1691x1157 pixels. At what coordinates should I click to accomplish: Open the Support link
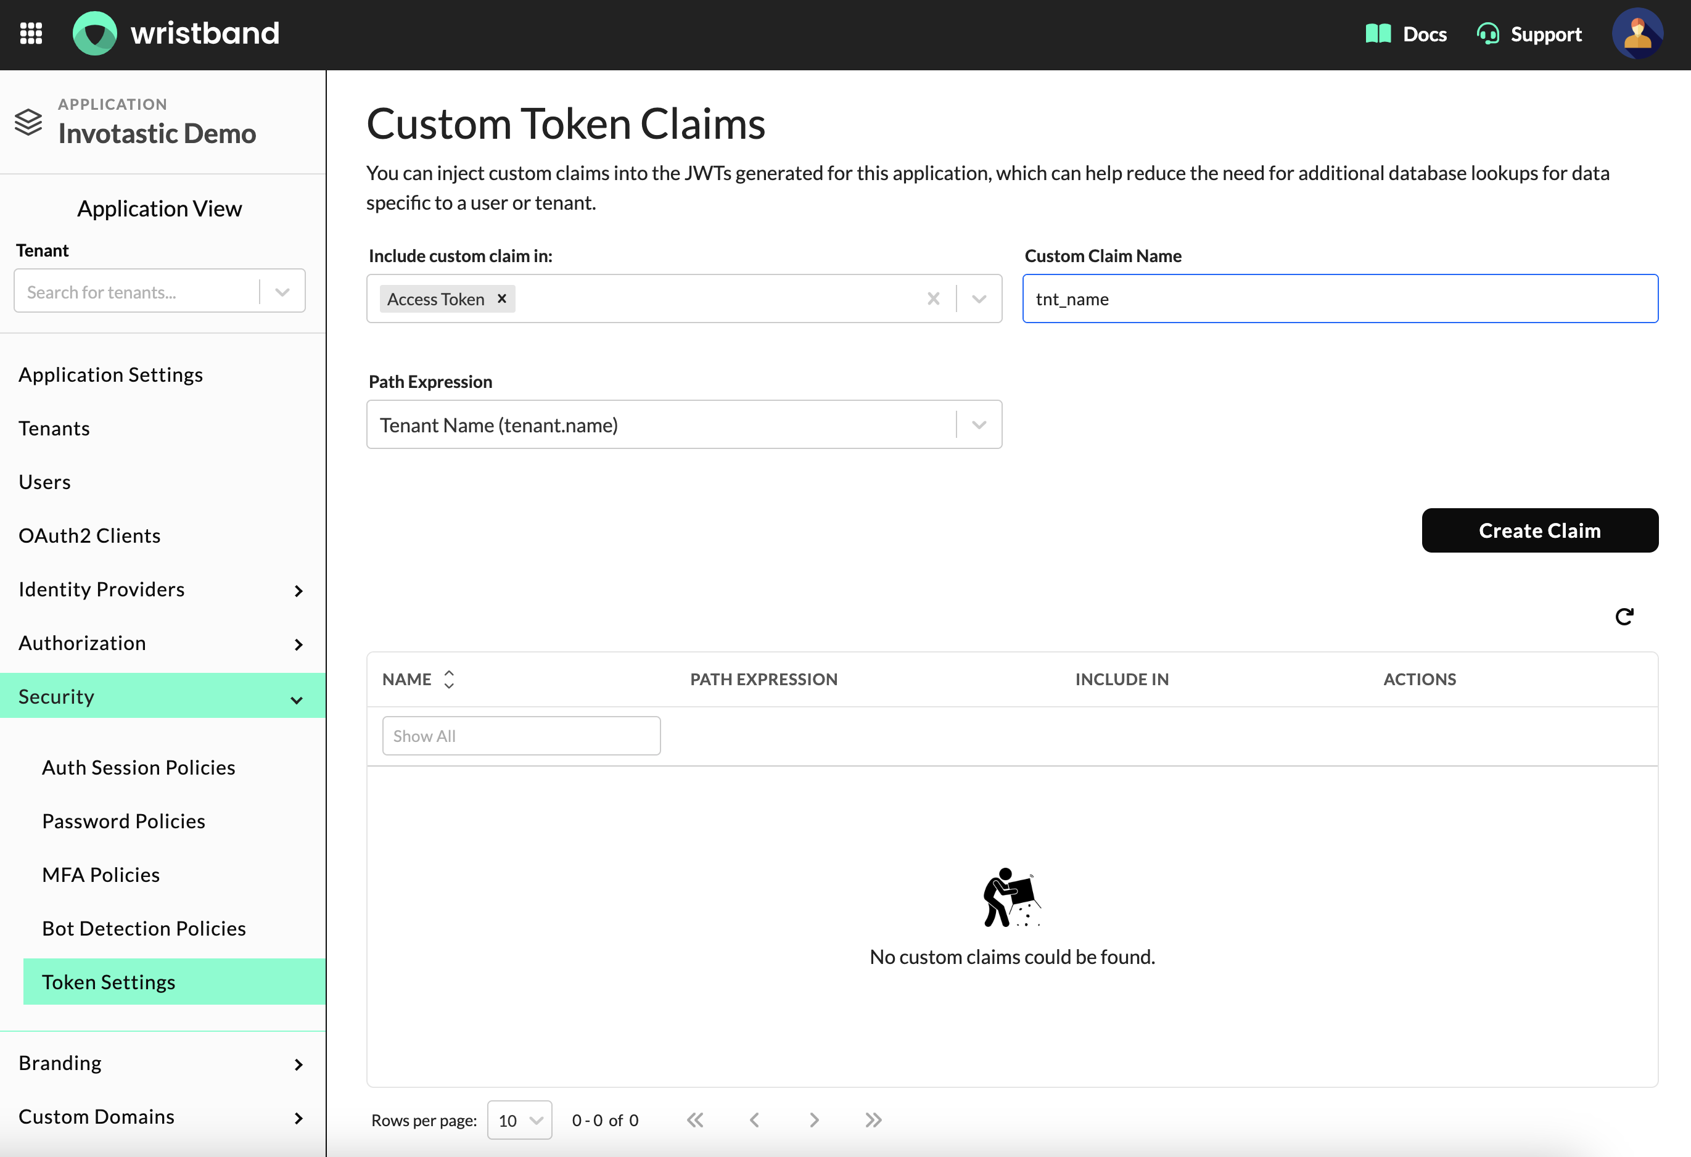point(1546,34)
